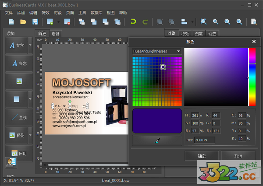Select the highlighted palette grid swatch
The width and height of the screenshot is (263, 186).
tap(163, 67)
